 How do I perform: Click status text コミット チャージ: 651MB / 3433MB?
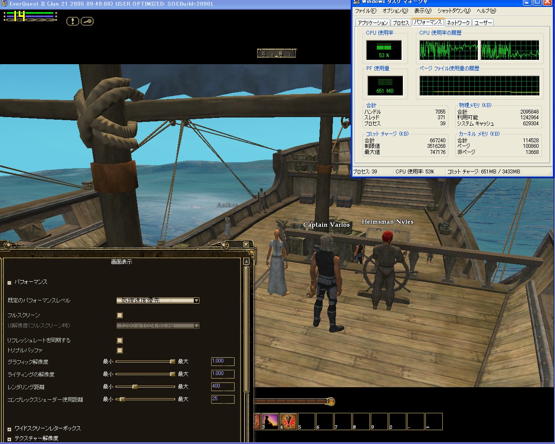(x=483, y=172)
